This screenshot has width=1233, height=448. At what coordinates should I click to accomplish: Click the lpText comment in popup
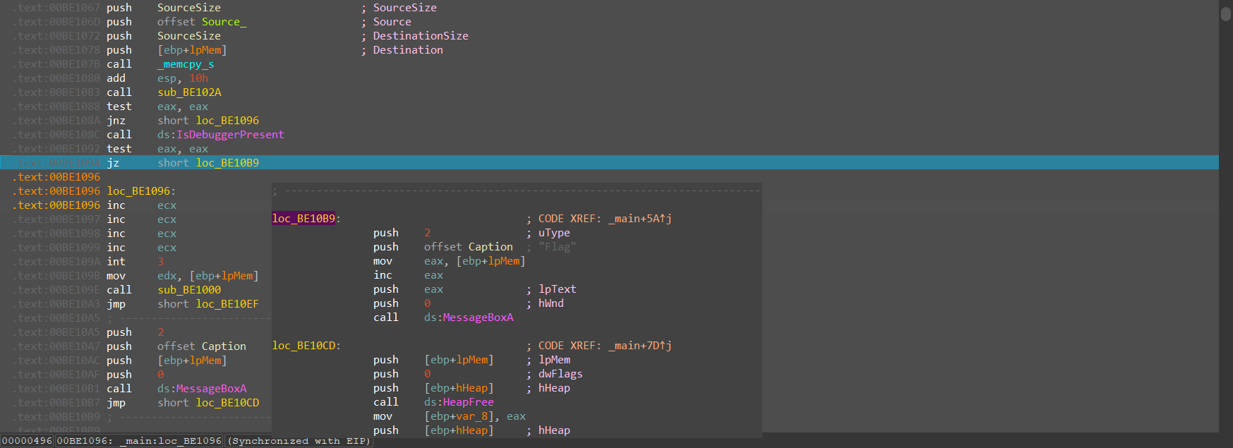tap(557, 289)
